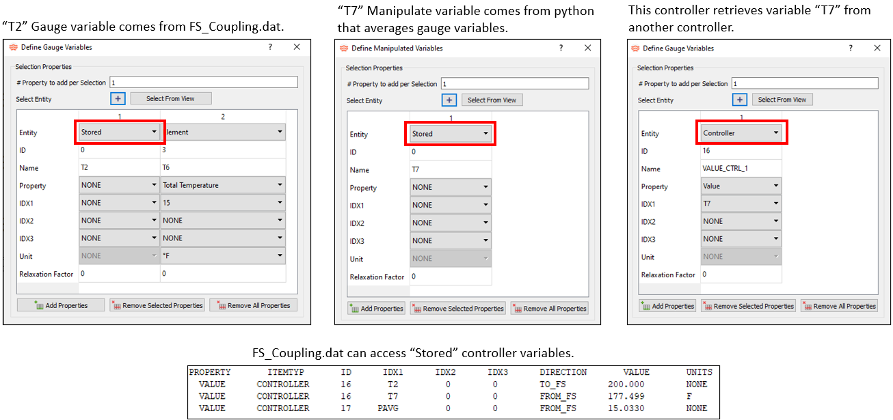Viewport: 893px width, 420px height.
Task: Click help question mark in Manipulated Variables dialog
Action: (561, 48)
